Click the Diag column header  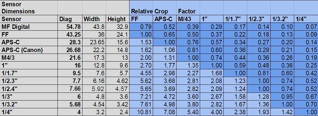point(70,19)
